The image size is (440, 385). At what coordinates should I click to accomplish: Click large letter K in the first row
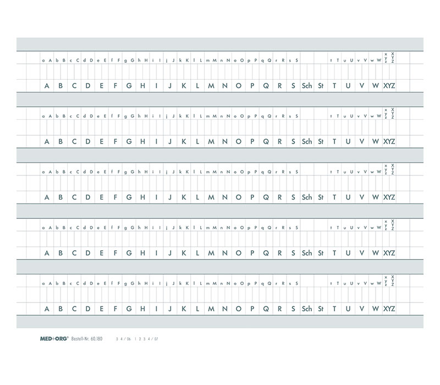click(x=184, y=85)
